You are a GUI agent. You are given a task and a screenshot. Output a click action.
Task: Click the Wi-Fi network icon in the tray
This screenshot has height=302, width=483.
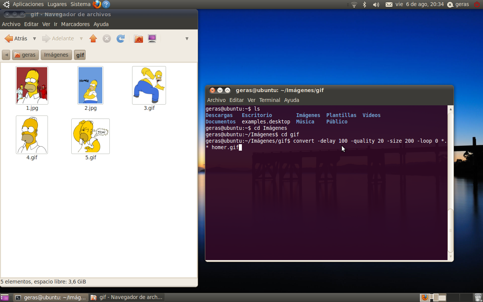[354, 4]
